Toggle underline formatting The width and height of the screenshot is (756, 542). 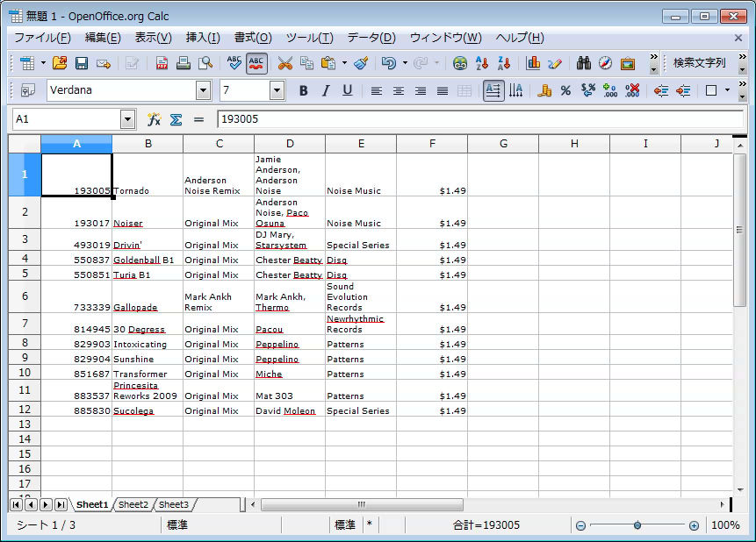coord(347,90)
